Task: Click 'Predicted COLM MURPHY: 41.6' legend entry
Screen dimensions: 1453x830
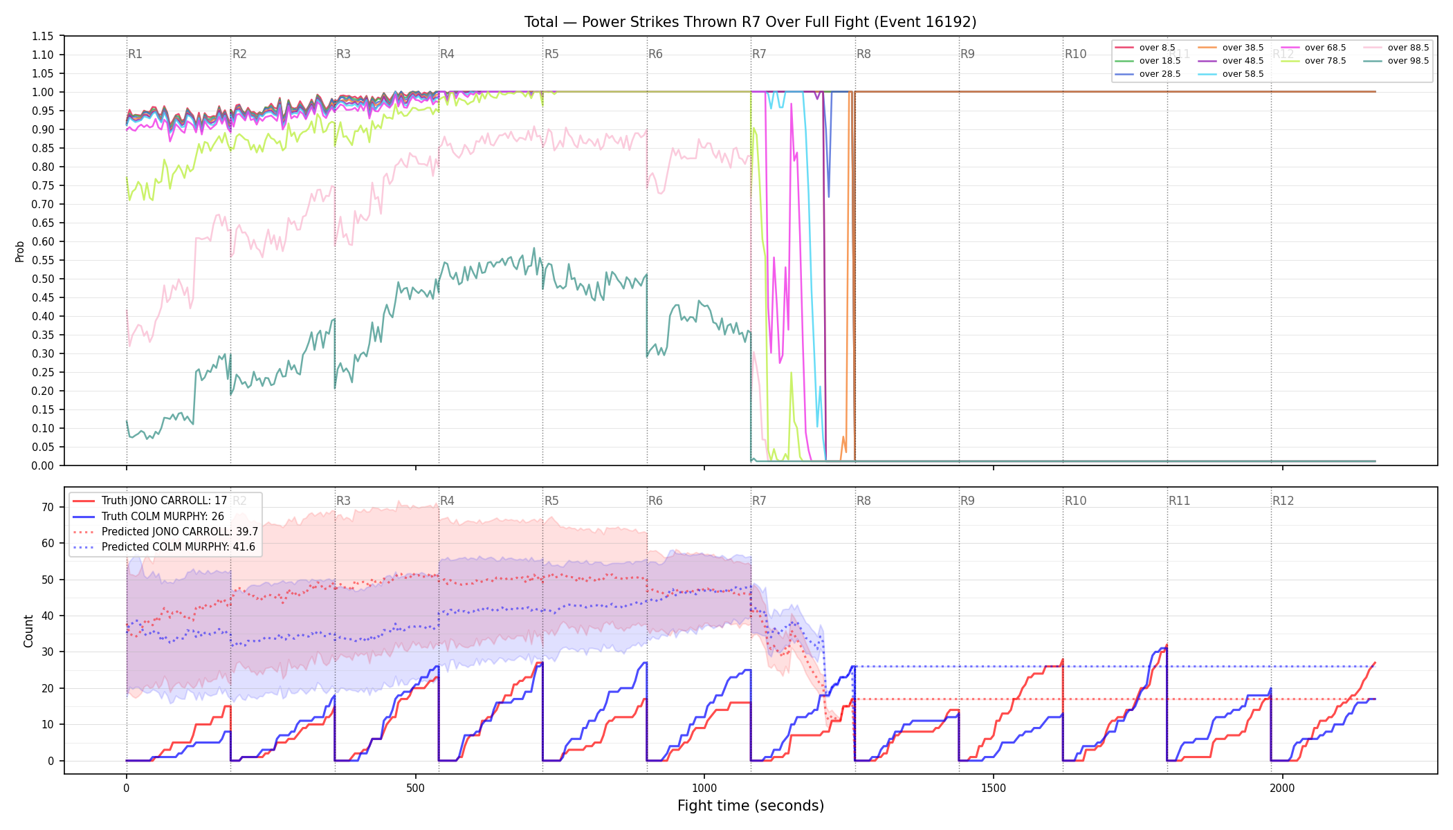Action: (164, 546)
